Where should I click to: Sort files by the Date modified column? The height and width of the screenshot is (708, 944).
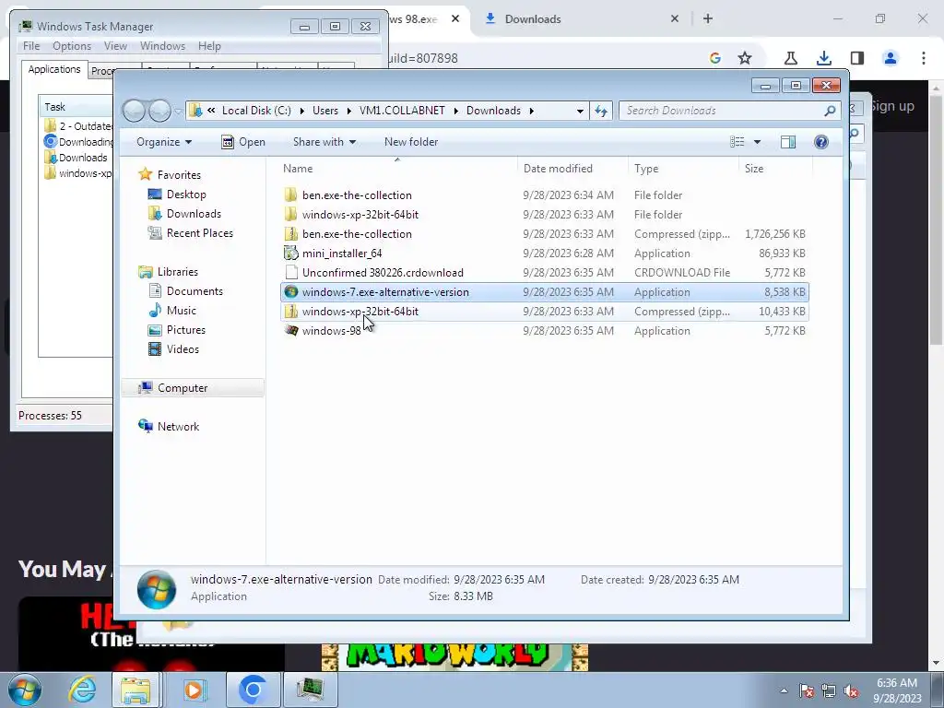point(572,169)
